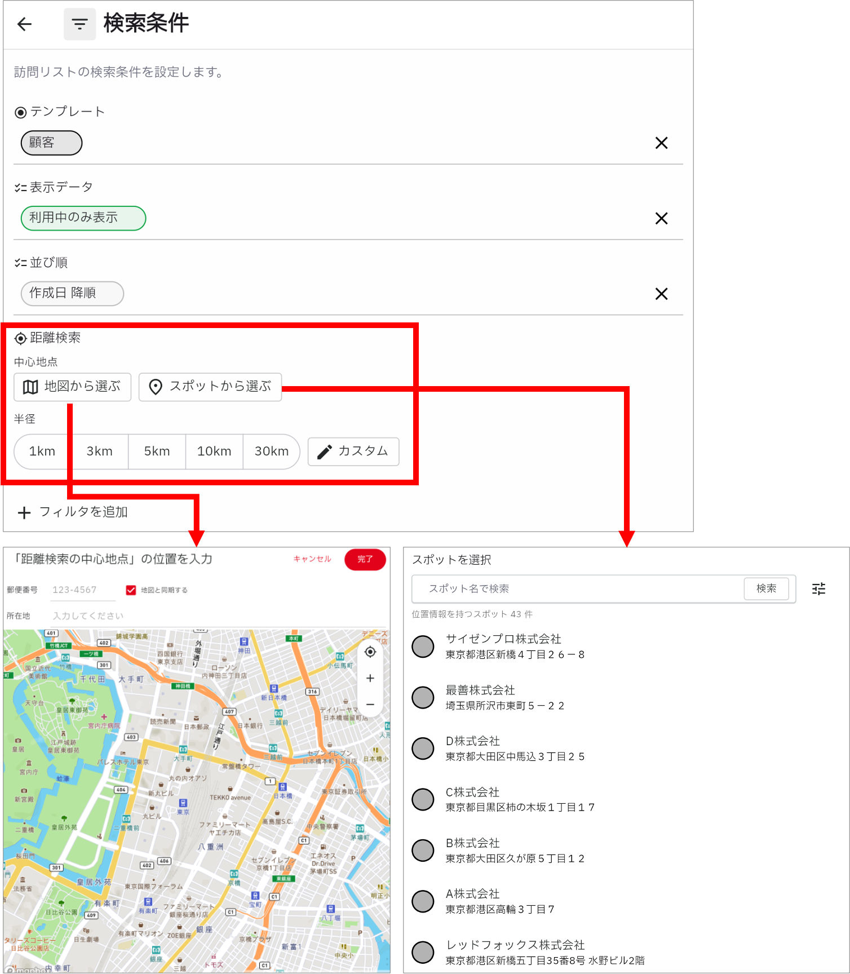Click the filter icon beside 検索条件
850x974 pixels.
[x=79, y=24]
